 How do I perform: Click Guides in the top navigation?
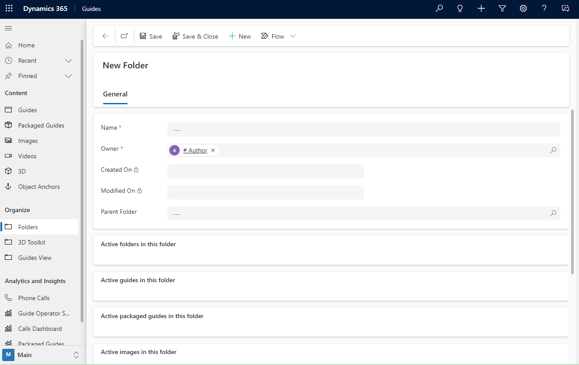pos(91,8)
